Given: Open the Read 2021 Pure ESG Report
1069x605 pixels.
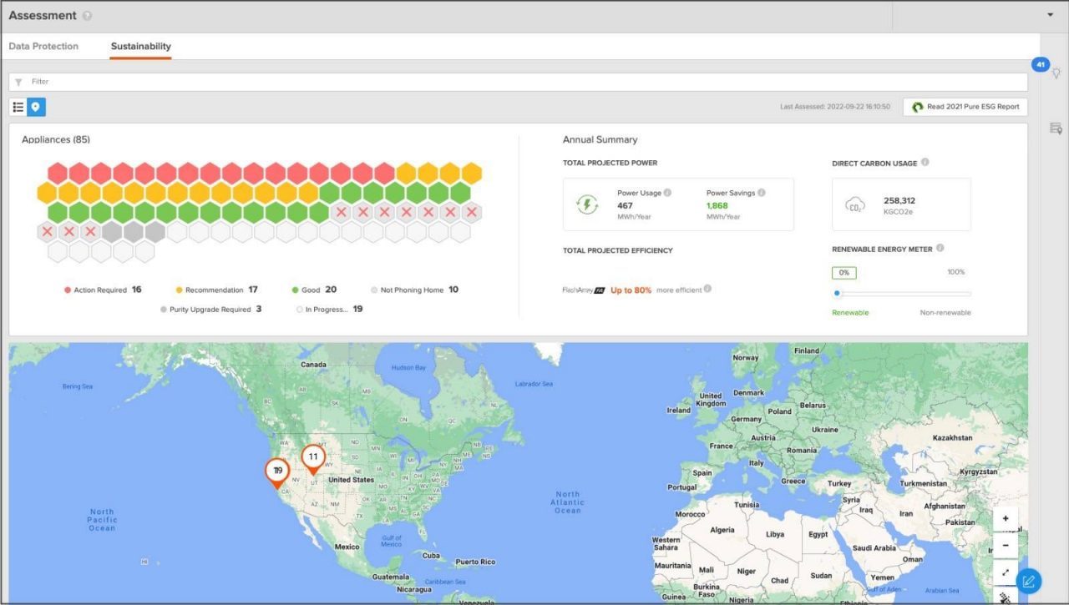Looking at the screenshot, I should click(965, 106).
